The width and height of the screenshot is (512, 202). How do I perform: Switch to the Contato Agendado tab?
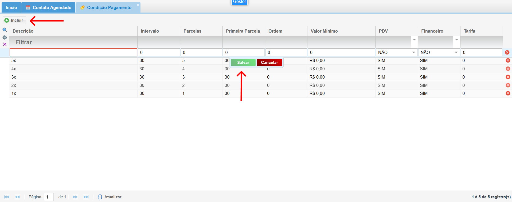pyautogui.click(x=49, y=7)
